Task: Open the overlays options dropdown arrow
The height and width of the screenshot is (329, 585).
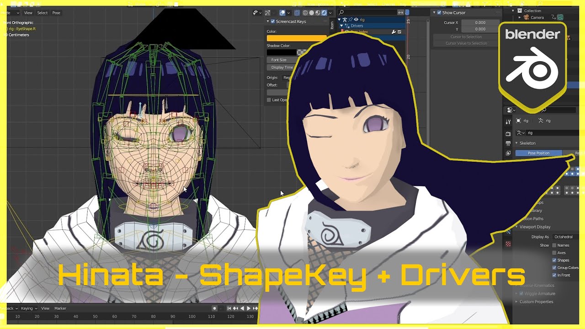Action: (x=289, y=13)
